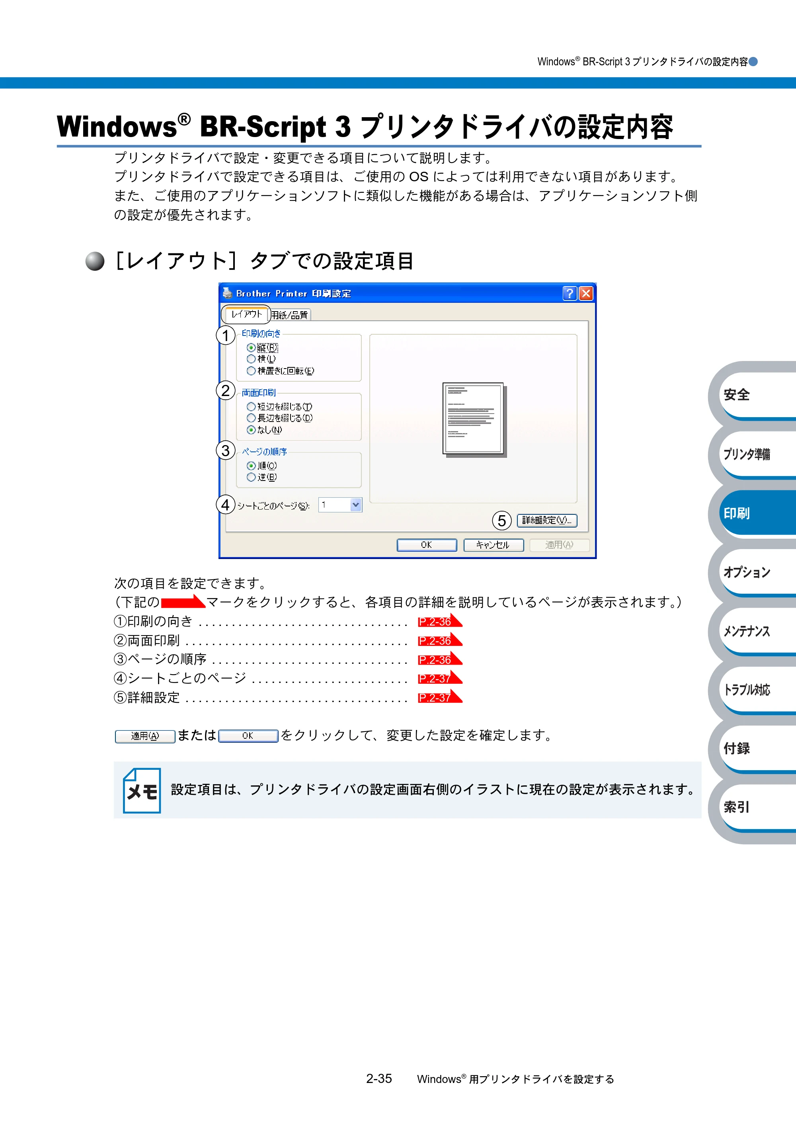Switch to the 用紙/品質 tab
Image resolution: width=796 pixels, height=1128 pixels.
[290, 315]
